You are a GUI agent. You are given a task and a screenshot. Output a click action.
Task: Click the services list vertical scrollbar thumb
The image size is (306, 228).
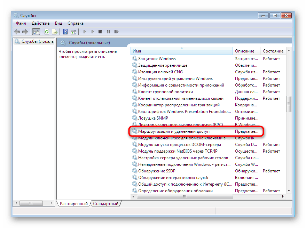[x=289, y=104]
